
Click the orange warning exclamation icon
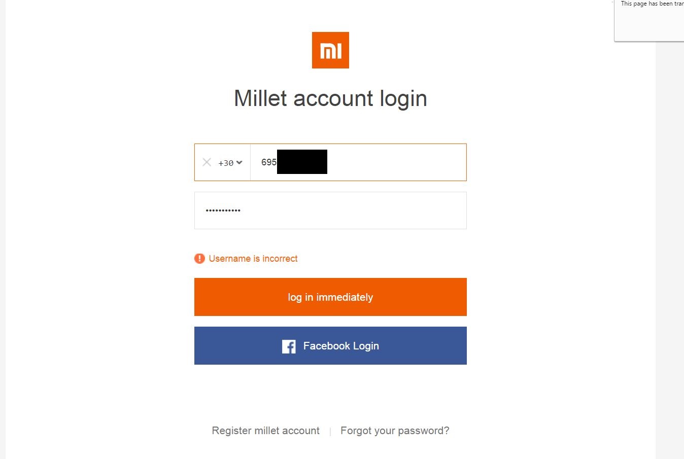coord(199,259)
